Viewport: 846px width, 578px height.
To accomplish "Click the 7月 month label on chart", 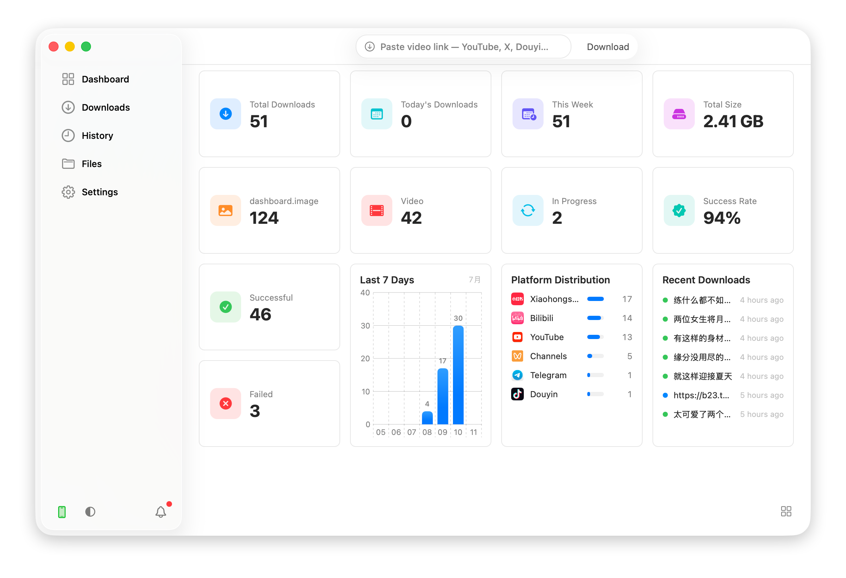I will (474, 280).
